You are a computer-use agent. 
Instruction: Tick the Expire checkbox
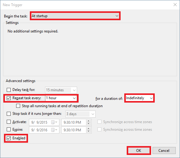[9, 130]
